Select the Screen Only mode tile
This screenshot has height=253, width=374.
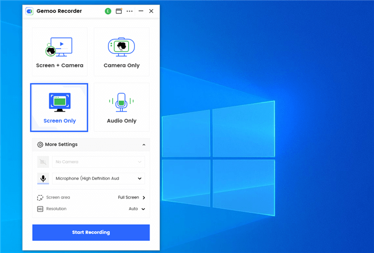pos(59,107)
